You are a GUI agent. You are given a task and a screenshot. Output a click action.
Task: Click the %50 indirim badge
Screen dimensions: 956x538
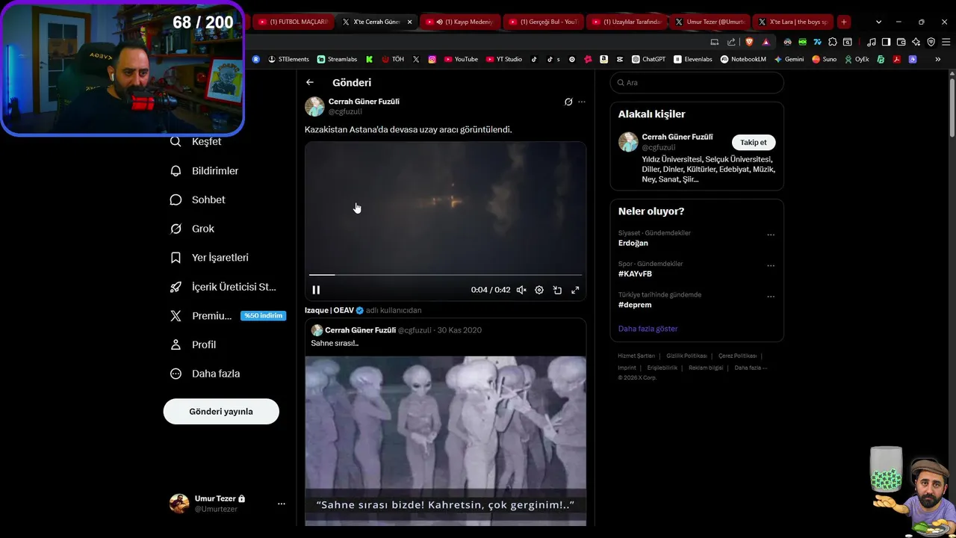[x=263, y=315]
